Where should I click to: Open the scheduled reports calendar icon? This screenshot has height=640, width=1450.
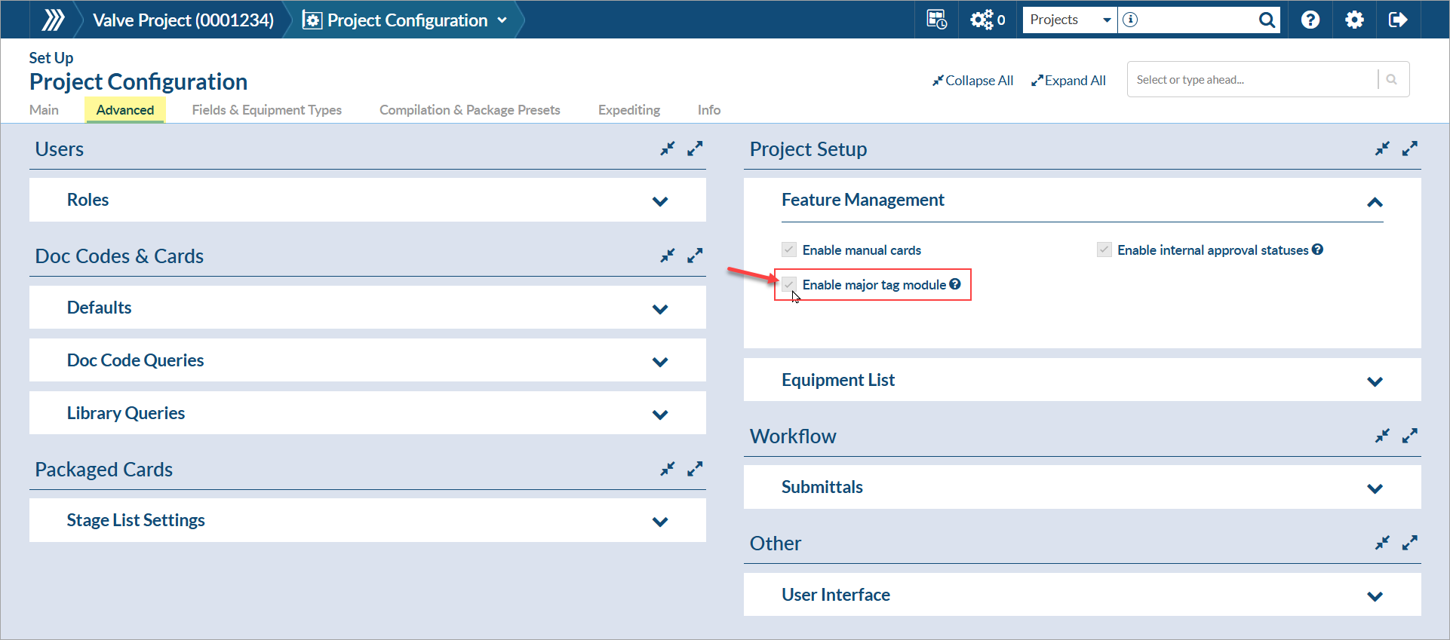click(936, 20)
